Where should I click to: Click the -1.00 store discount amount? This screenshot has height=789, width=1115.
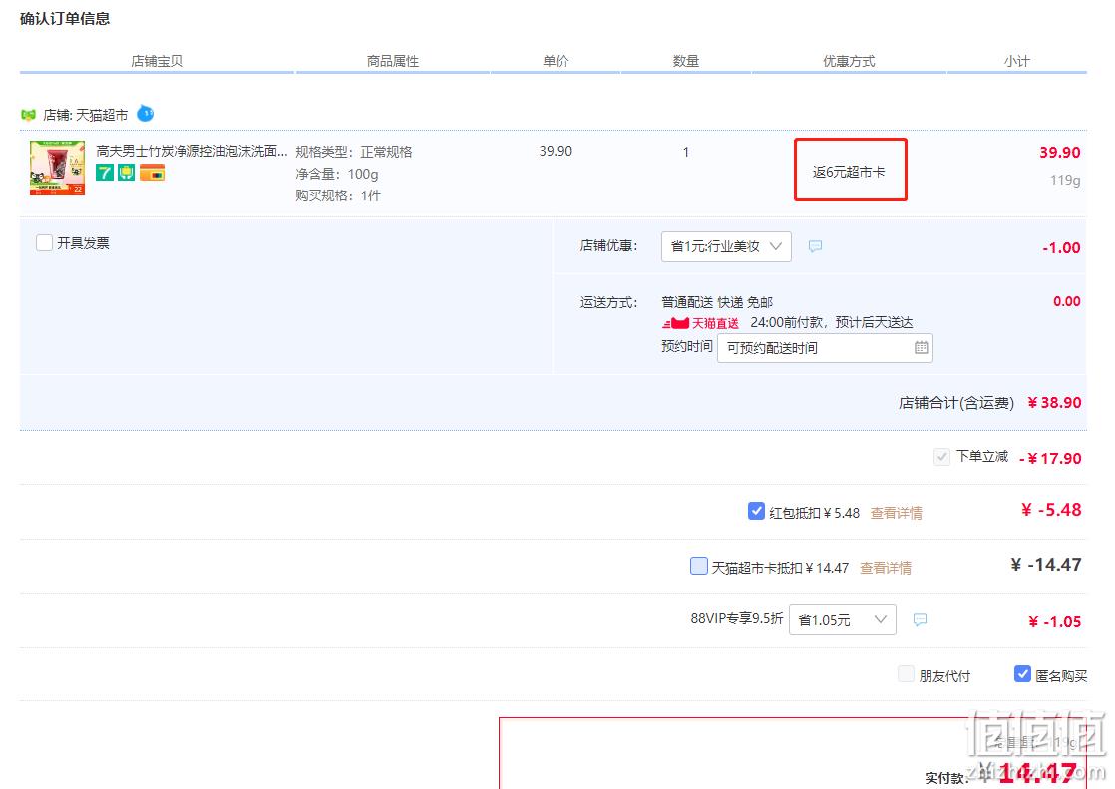tap(1062, 248)
